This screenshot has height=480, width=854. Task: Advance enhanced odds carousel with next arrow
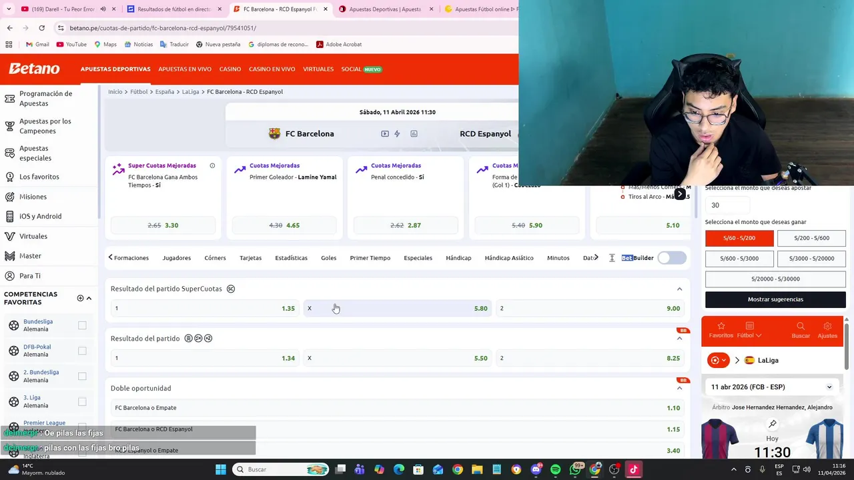click(x=679, y=194)
